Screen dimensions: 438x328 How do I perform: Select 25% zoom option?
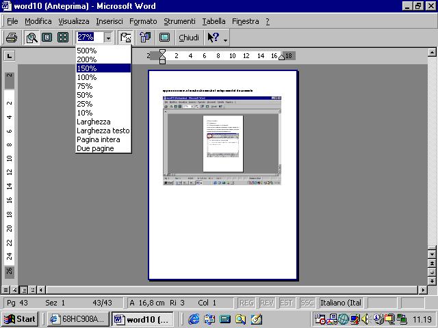[x=103, y=104]
